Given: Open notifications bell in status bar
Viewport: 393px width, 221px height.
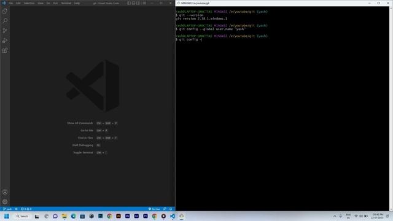Looking at the screenshot, I should [x=171, y=209].
